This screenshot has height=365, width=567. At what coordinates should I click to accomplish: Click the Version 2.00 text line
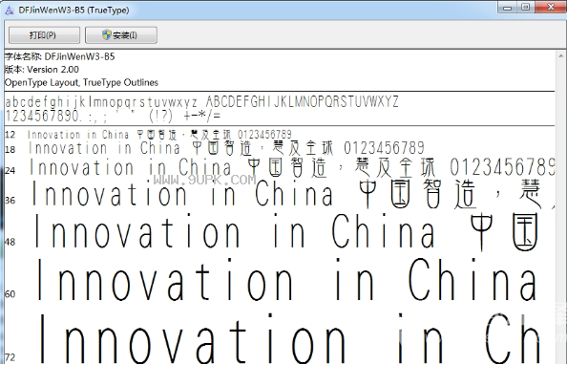click(42, 70)
